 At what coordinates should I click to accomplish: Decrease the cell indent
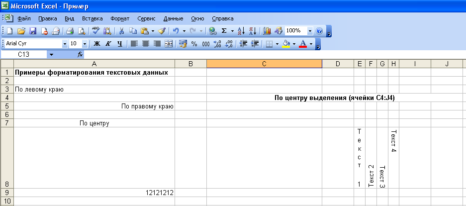[243, 44]
